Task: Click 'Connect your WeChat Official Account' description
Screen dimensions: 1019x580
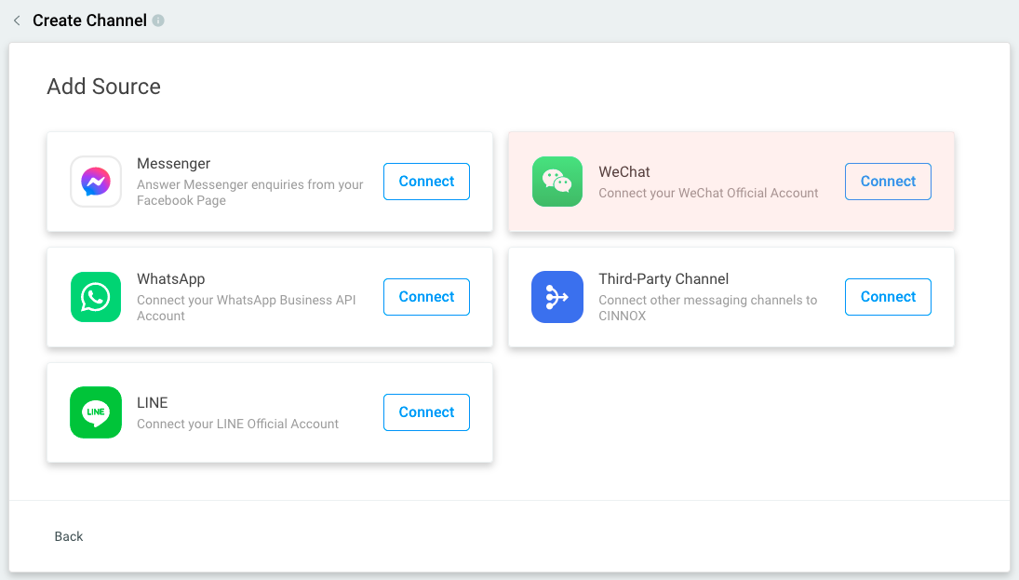Action: coord(708,193)
